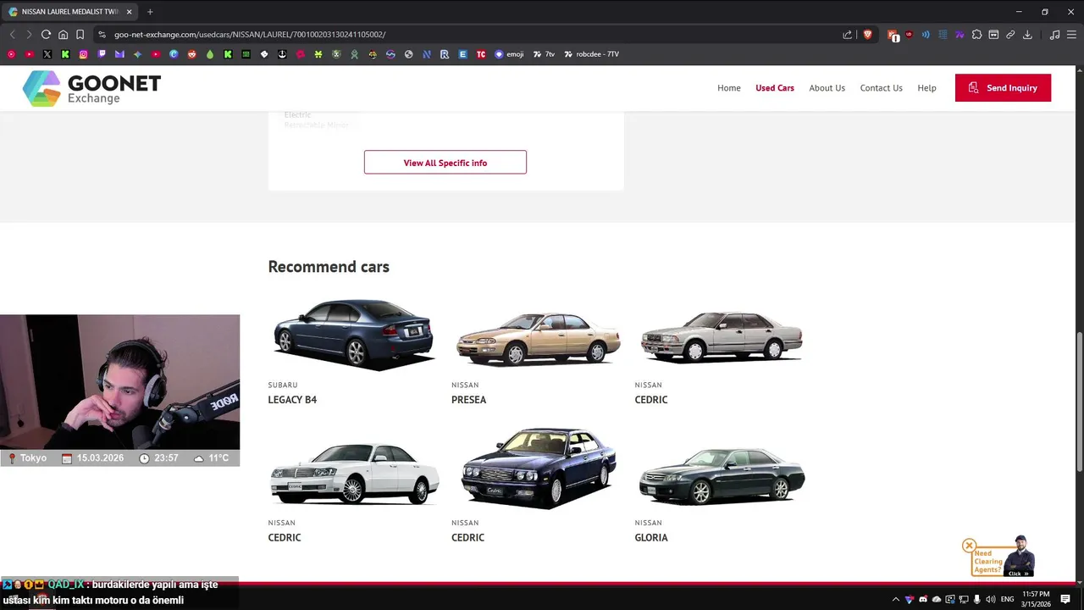Open the Subaru Legacy B4 car image
1084x610 pixels.
353,334
